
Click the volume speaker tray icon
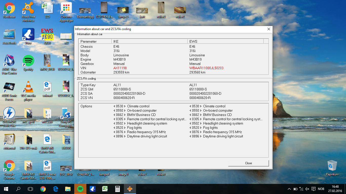(307, 189)
